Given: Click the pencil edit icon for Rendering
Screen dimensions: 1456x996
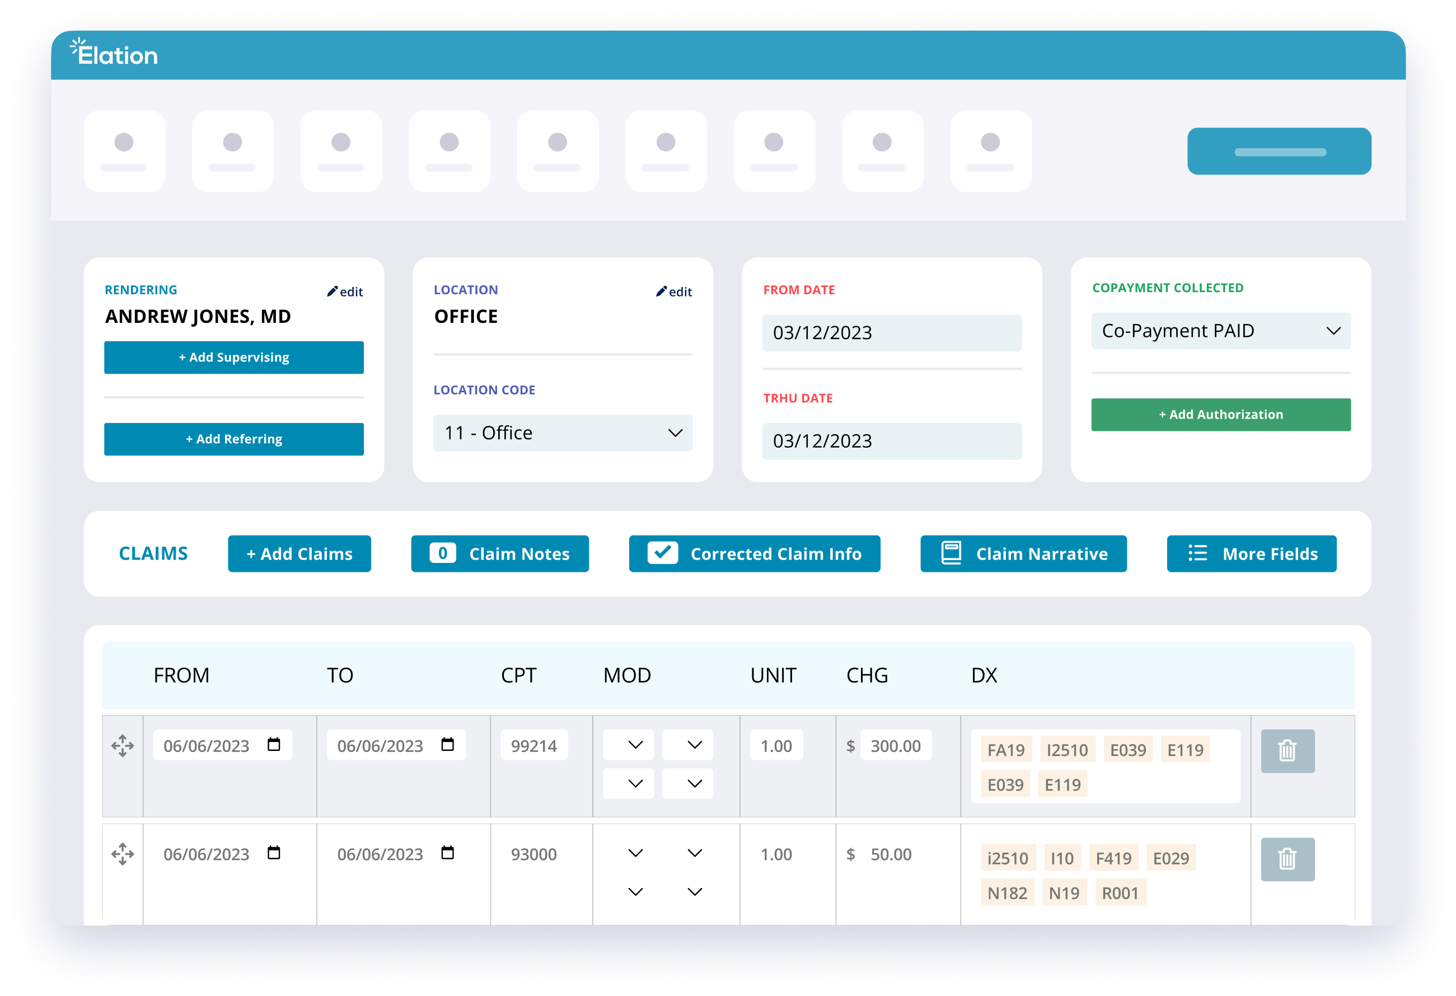Looking at the screenshot, I should (x=333, y=292).
